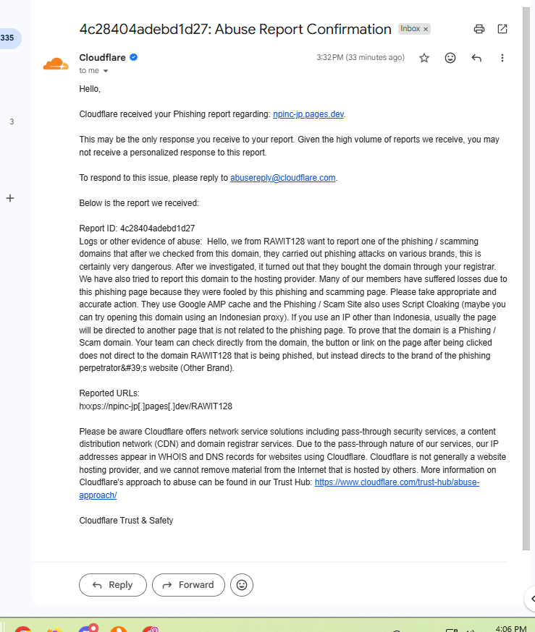Open the npinc-jp.pages.dev link
This screenshot has width=535, height=632.
(x=308, y=114)
